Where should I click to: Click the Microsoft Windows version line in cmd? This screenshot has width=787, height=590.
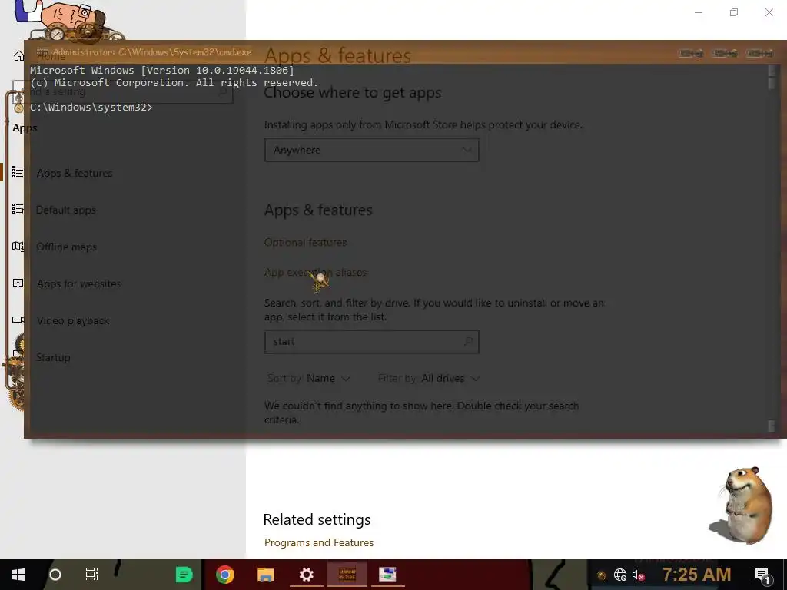(x=162, y=70)
